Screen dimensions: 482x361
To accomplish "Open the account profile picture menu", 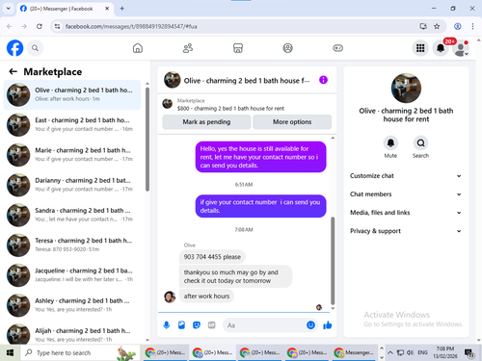I will click(461, 48).
